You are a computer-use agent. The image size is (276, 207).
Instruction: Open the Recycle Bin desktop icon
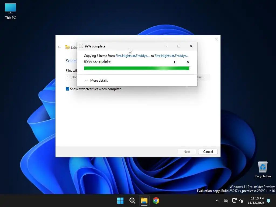point(263,170)
